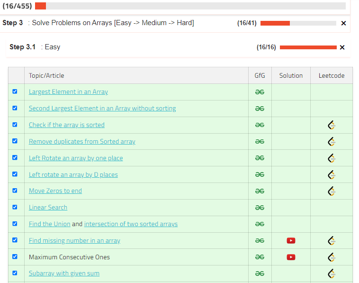Open GfG icon for Remove duplicates from Sorted array
Screen dimensions: 359x283
pos(260,141)
